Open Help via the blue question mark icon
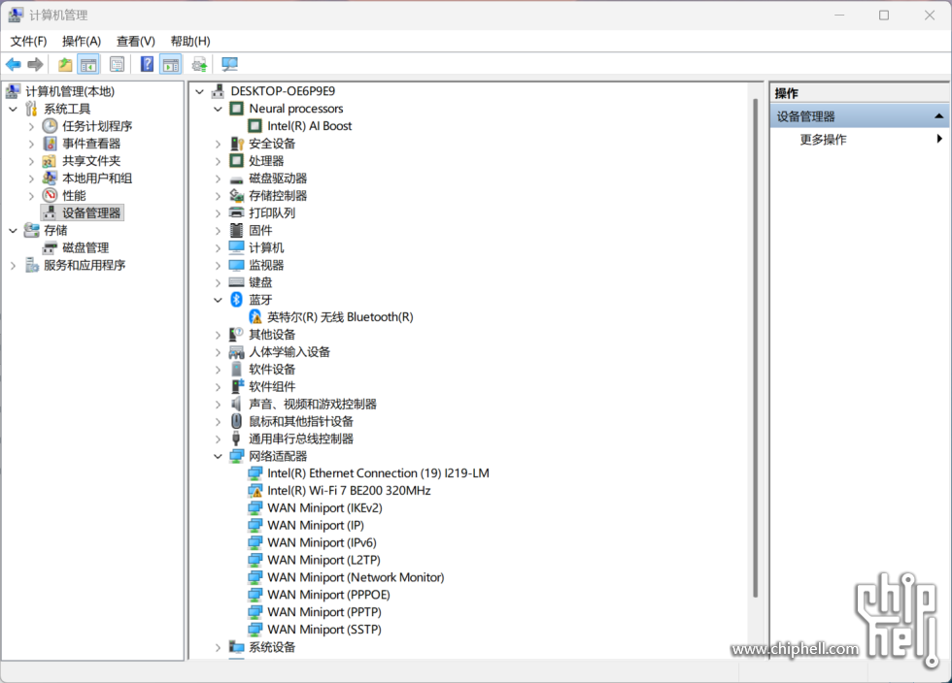 click(147, 65)
